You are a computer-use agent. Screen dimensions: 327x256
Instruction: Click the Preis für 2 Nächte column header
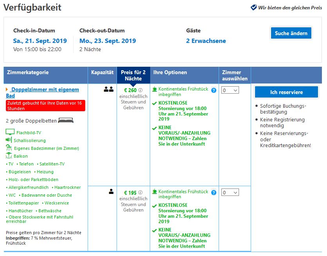(133, 75)
